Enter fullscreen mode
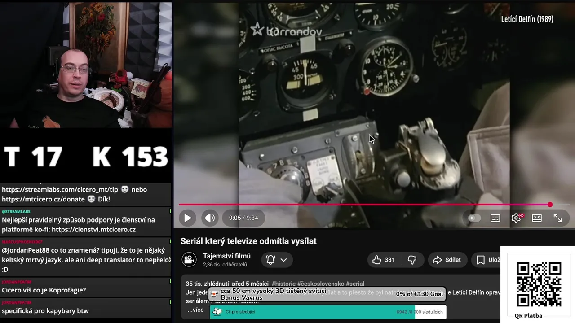This screenshot has width=575, height=323. (x=557, y=218)
